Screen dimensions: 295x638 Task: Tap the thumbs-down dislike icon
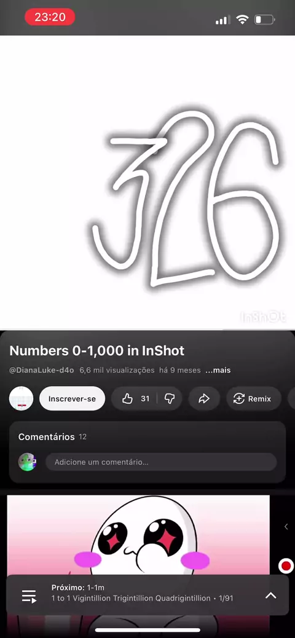click(169, 399)
